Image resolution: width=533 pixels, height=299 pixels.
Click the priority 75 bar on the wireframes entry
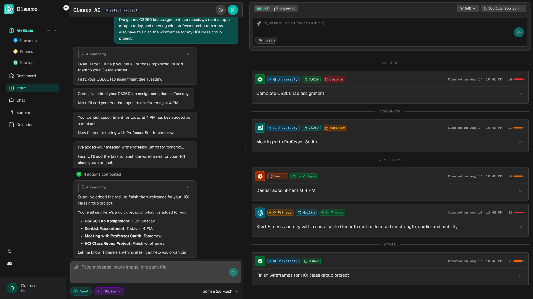(x=519, y=261)
